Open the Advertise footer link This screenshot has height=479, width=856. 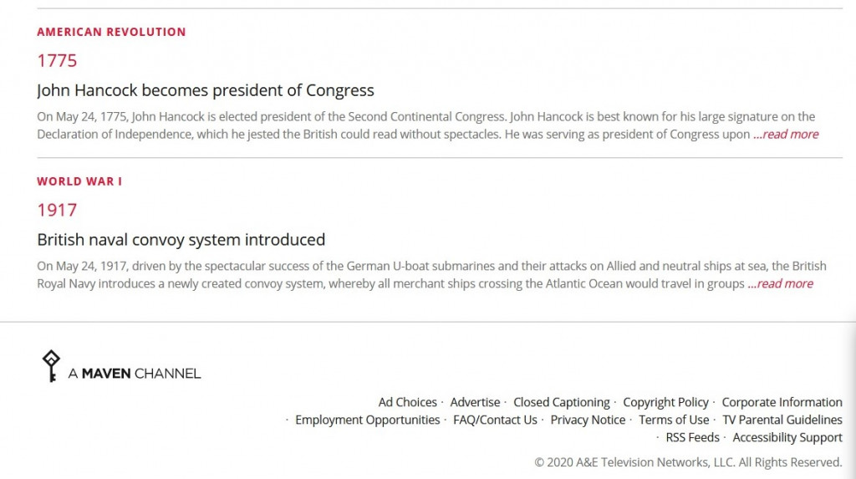475,403
